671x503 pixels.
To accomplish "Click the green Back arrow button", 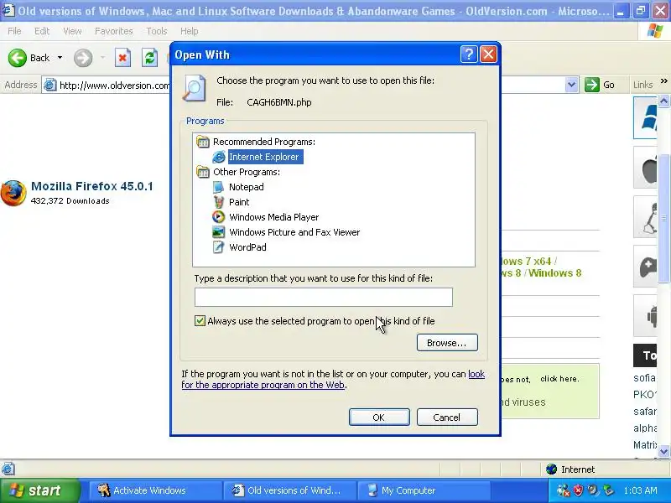I will [x=18, y=58].
